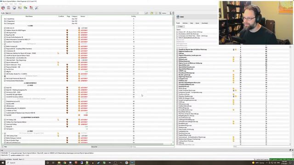
Task: Open the Help menu
Action: click(x=20, y=4)
